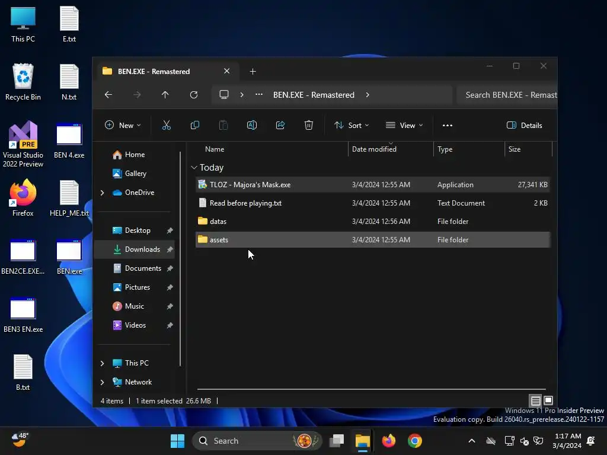Click BEN.EXE - Remastered breadcrumb text
Viewport: 607px width, 455px height.
314,95
